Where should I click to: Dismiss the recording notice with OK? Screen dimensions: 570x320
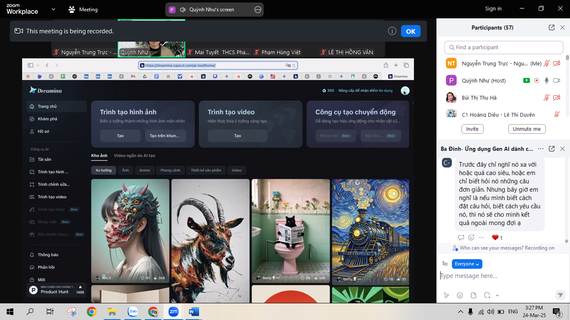point(411,31)
